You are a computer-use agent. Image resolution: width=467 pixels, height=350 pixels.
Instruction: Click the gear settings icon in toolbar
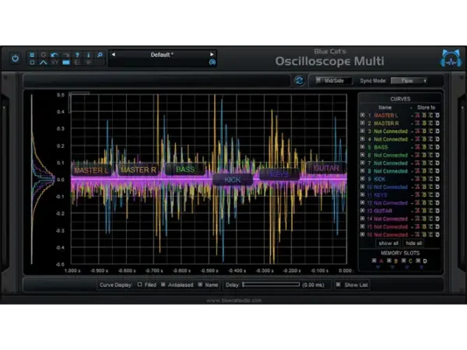(x=43, y=54)
